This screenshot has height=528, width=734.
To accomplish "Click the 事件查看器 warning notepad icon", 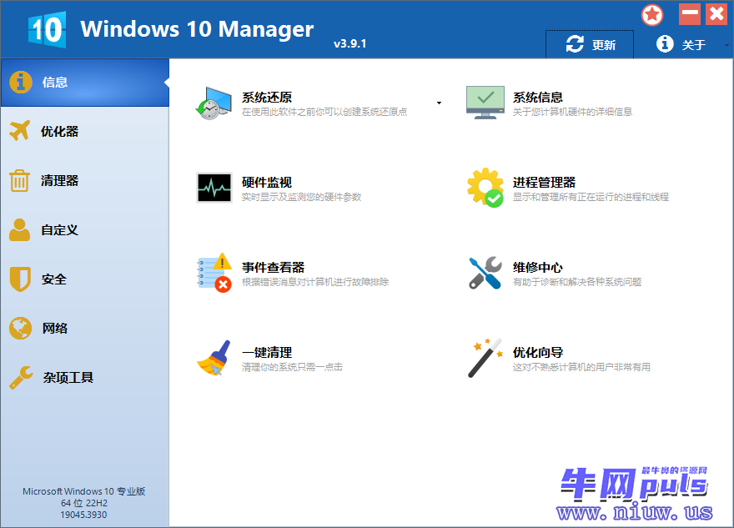I will coord(214,273).
